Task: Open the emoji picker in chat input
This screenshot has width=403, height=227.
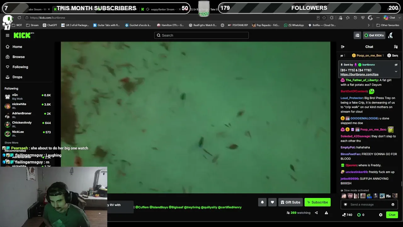Action: (393, 205)
